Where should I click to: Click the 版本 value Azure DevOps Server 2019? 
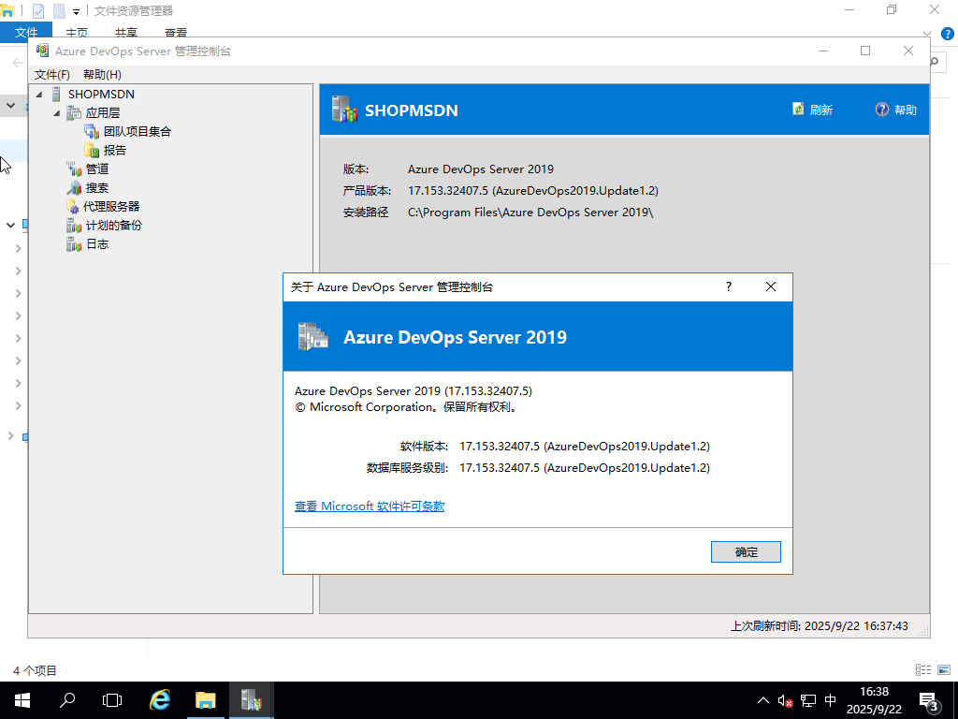pos(481,169)
